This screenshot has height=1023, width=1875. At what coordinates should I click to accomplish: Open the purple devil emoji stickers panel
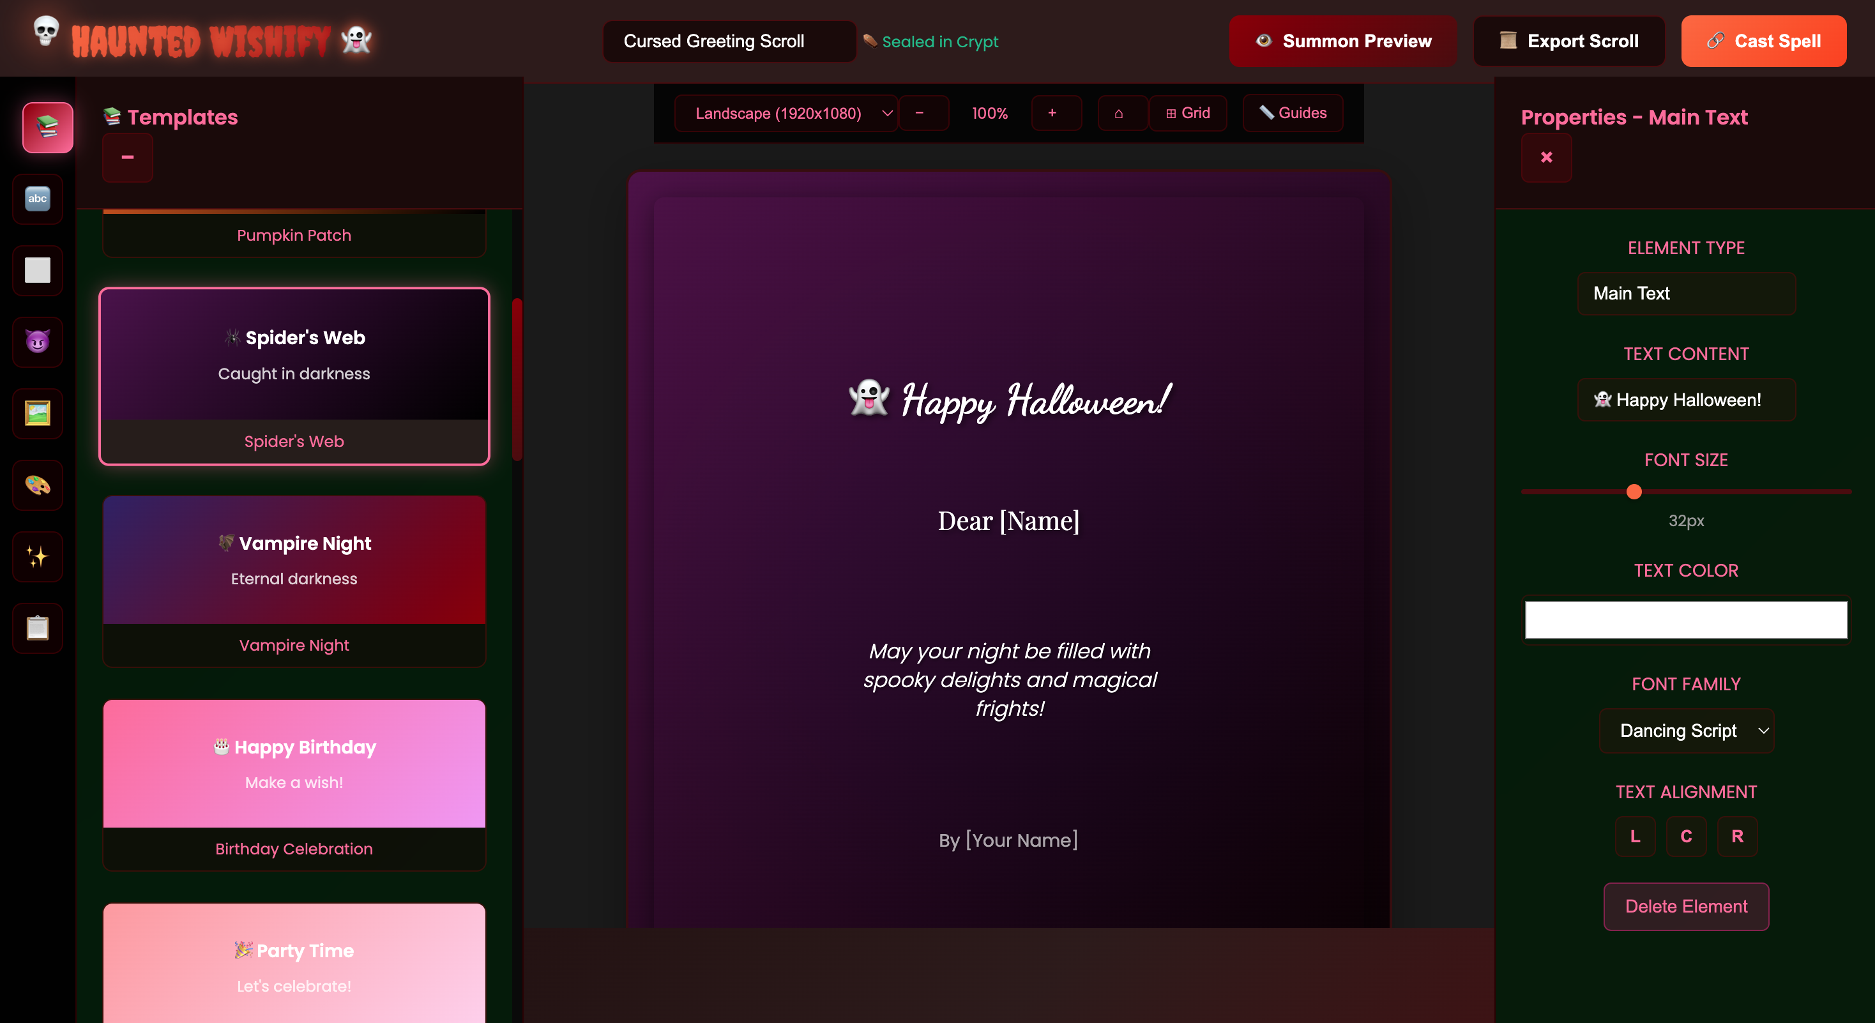coord(38,341)
